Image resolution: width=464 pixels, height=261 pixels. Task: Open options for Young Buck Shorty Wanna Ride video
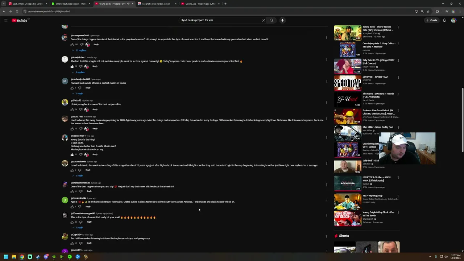[x=398, y=27]
